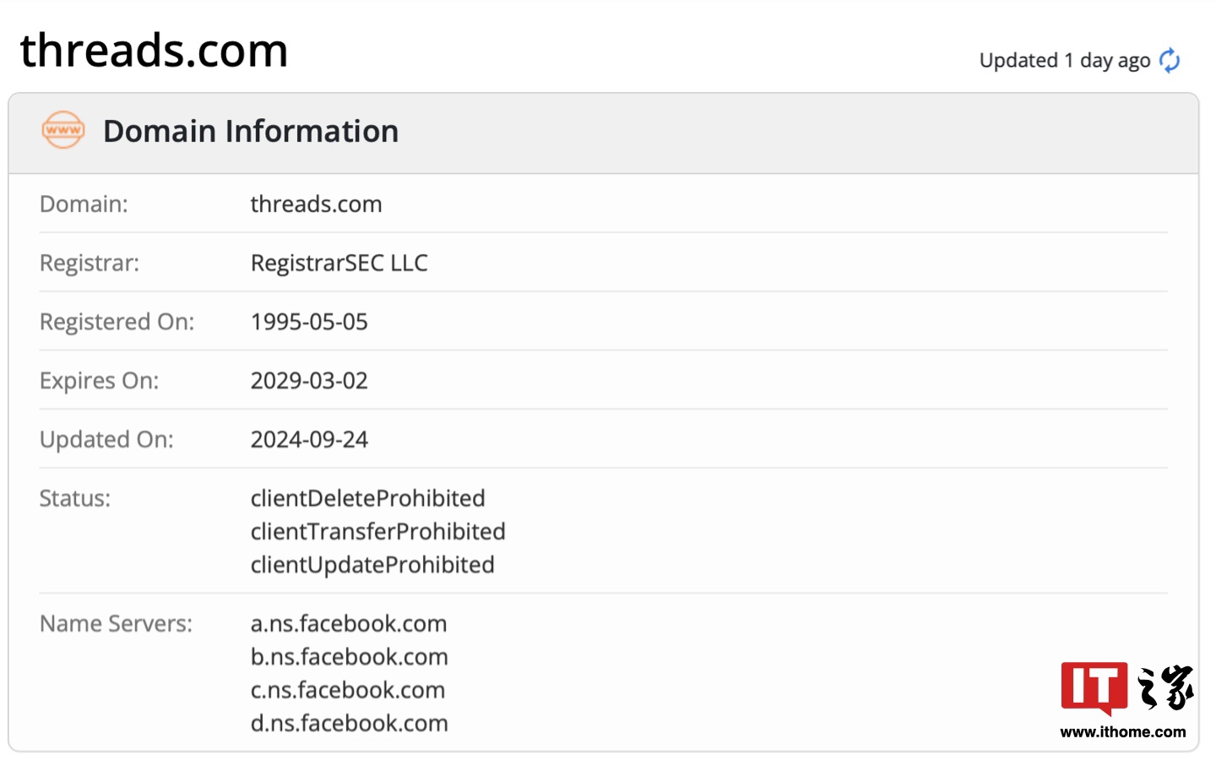
Task: Click the b.ns.facebook.com name server
Action: 349,657
